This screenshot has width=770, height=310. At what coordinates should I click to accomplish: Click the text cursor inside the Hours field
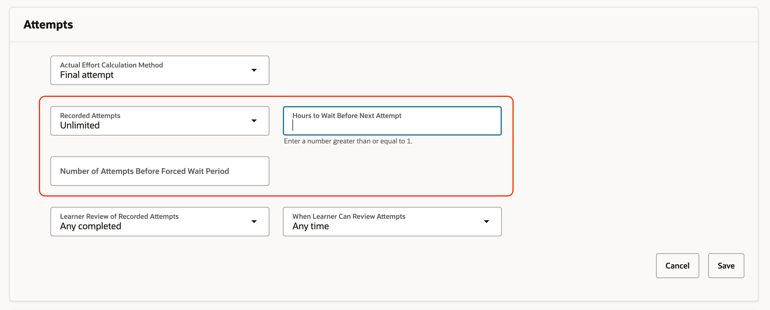click(x=293, y=125)
